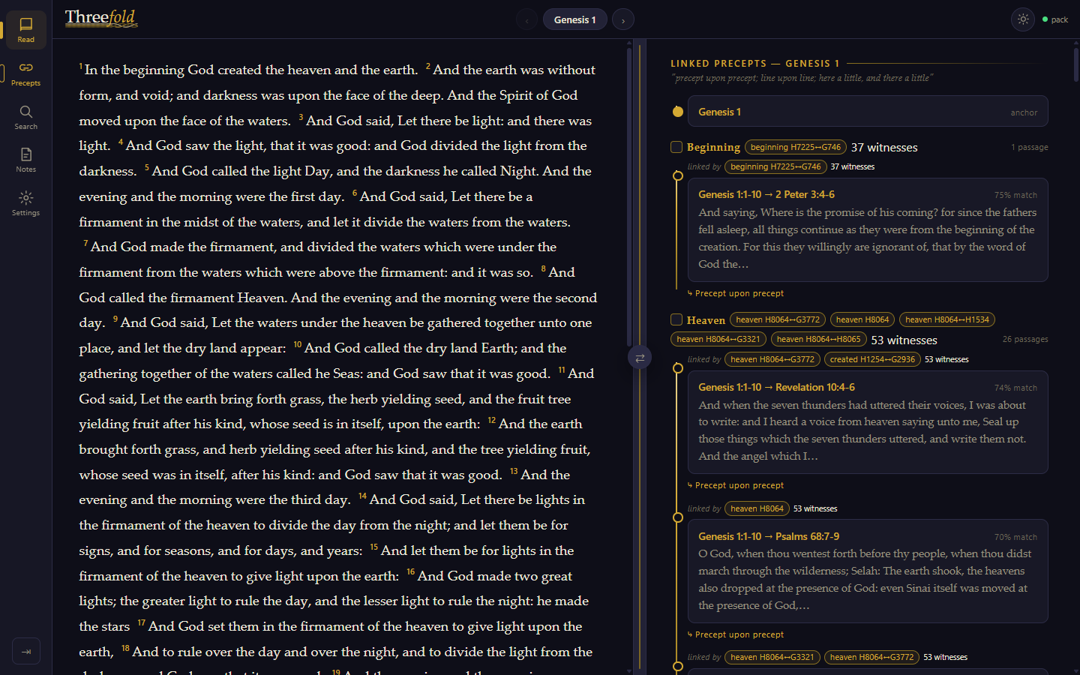Expand Precept upon precept under Revelation card

(x=736, y=485)
